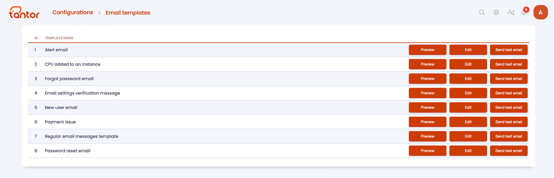Click the Email templates breadcrumb
This screenshot has width=554, height=178.
tap(128, 12)
